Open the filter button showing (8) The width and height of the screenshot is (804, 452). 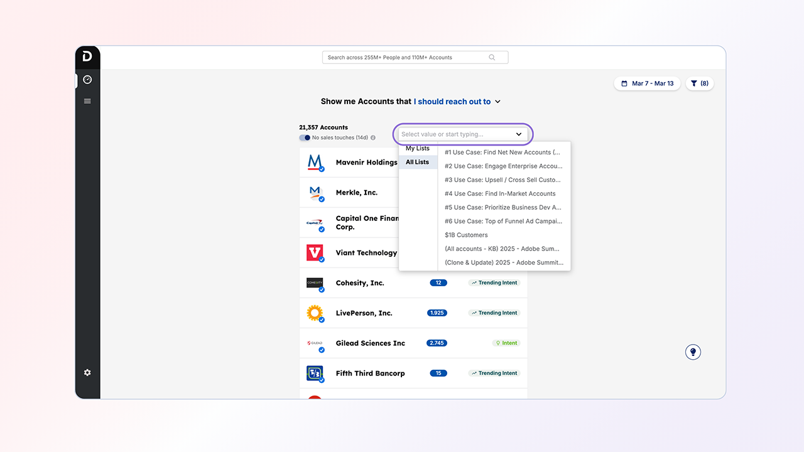699,83
